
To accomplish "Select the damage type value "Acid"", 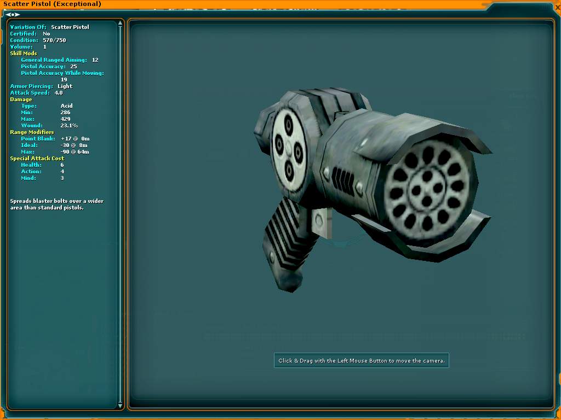I will (66, 106).
